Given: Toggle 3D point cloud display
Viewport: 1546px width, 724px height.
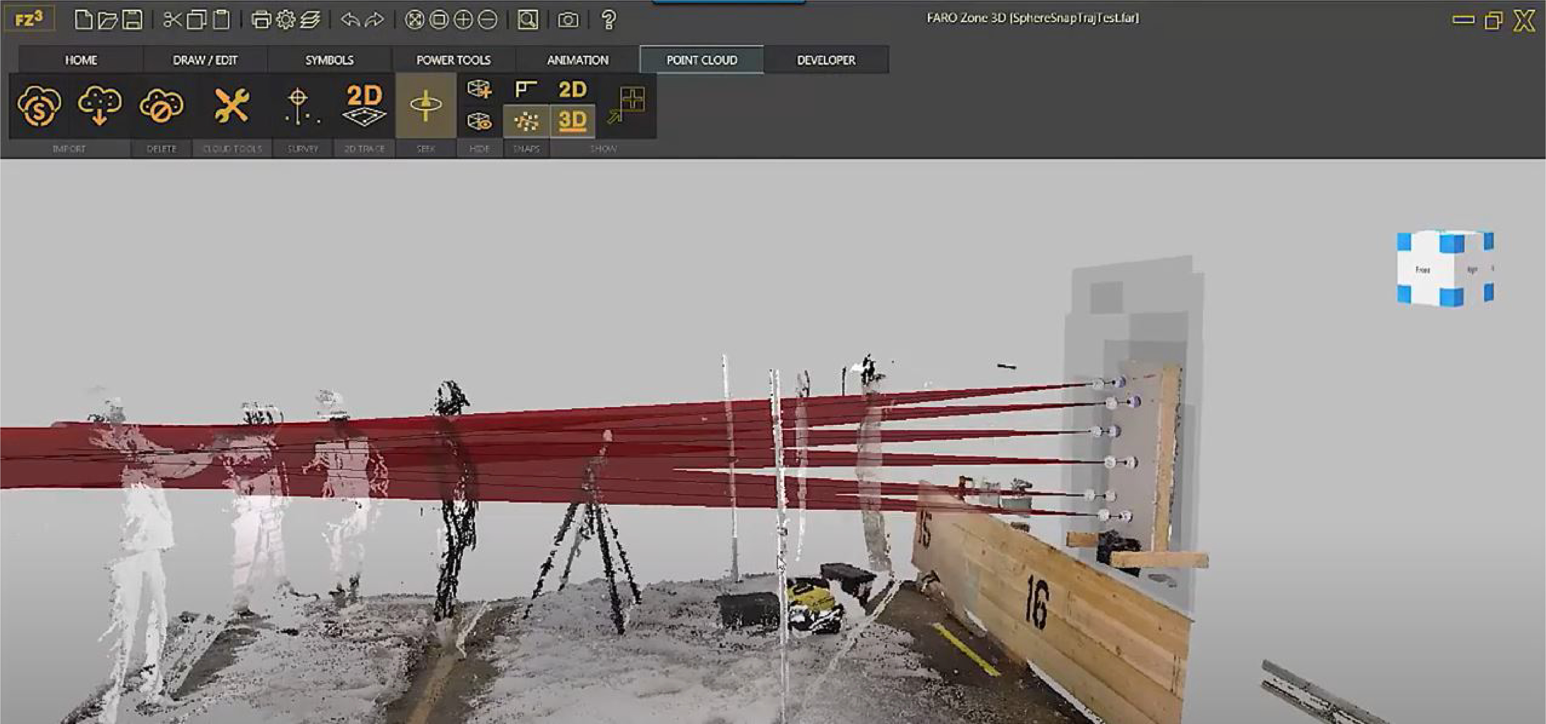Looking at the screenshot, I should pyautogui.click(x=573, y=122).
